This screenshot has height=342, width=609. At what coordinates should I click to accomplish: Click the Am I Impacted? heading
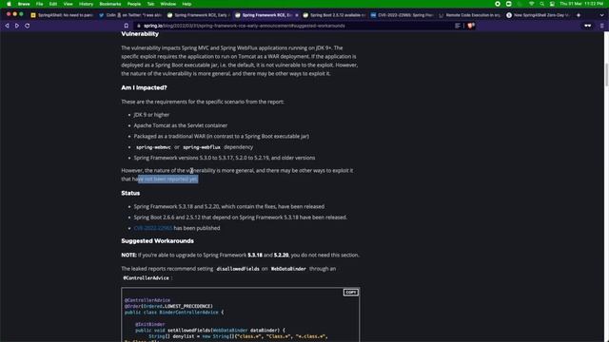144,87
